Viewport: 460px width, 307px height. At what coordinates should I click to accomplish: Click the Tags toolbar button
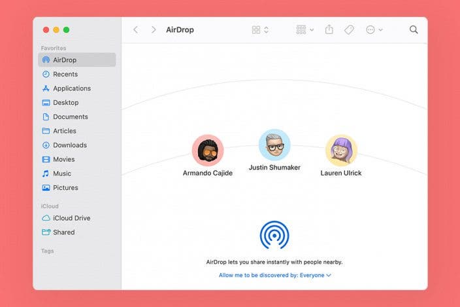click(x=349, y=29)
